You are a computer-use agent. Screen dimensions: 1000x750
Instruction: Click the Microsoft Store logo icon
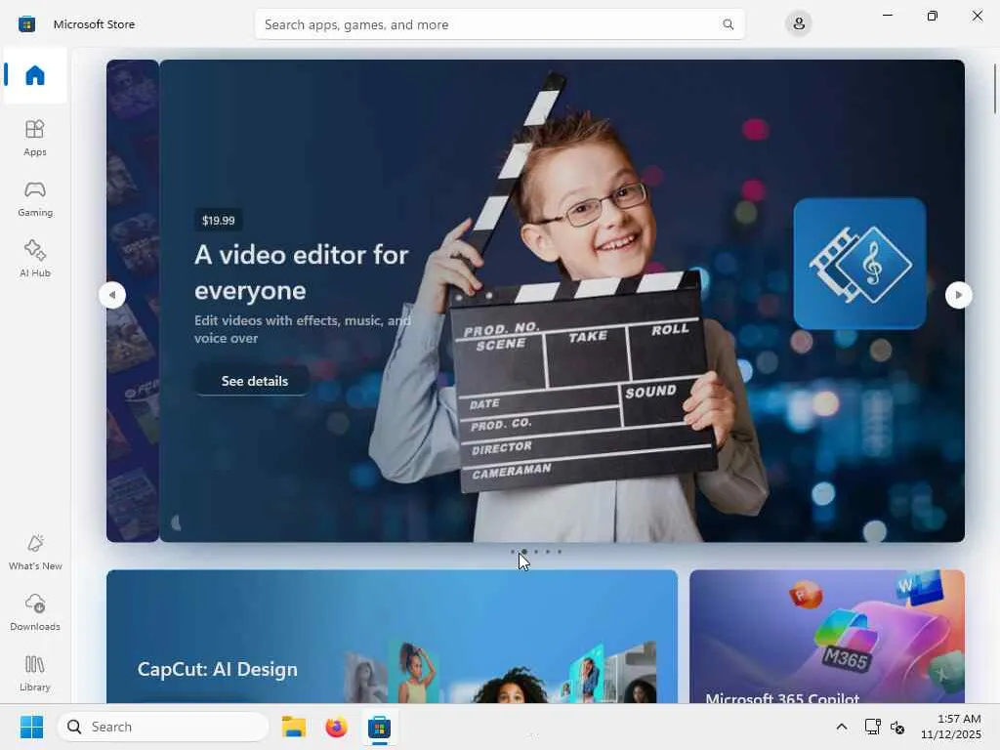(x=26, y=24)
